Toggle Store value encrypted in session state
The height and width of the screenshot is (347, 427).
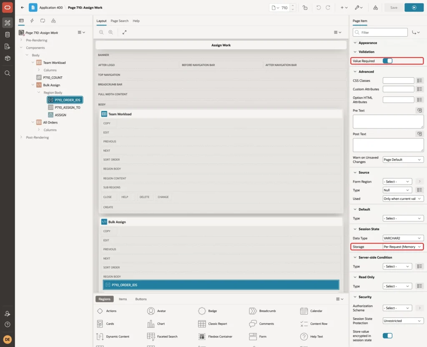coord(387,336)
